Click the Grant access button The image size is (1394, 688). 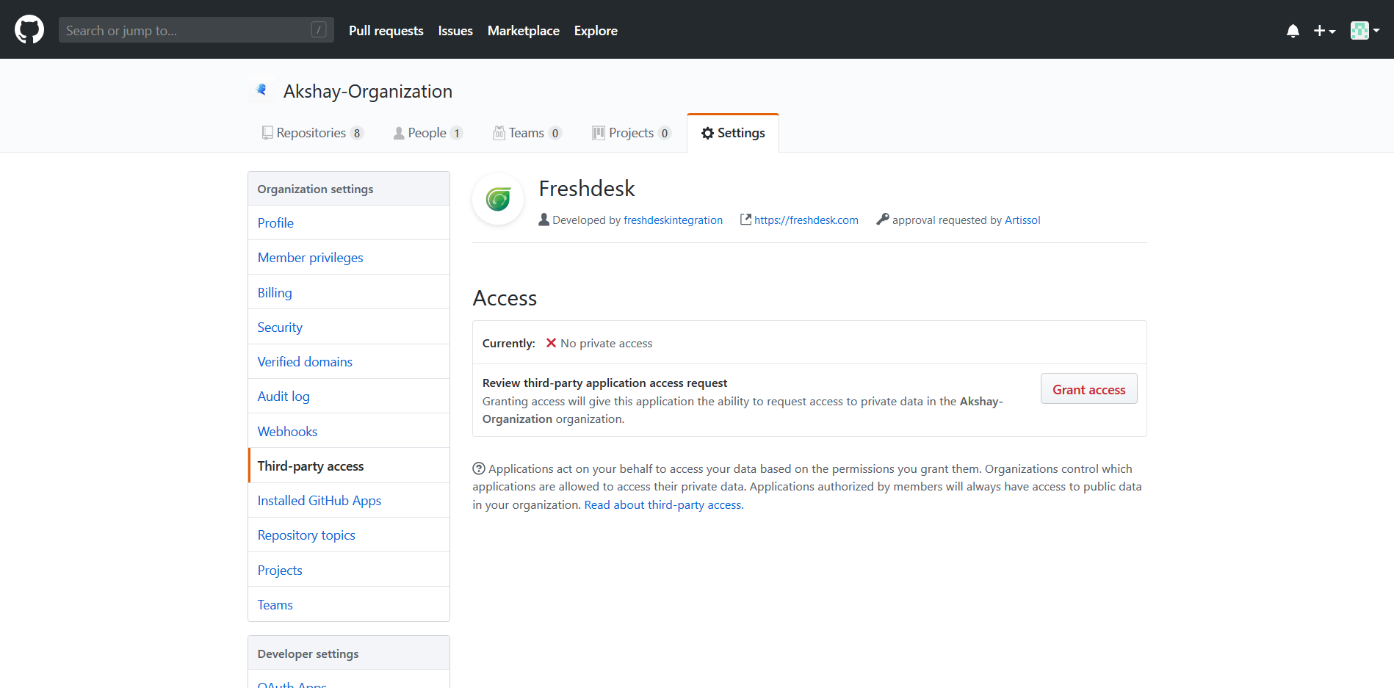point(1088,389)
